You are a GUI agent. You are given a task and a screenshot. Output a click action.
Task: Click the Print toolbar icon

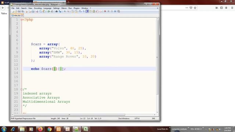coord(33,11)
